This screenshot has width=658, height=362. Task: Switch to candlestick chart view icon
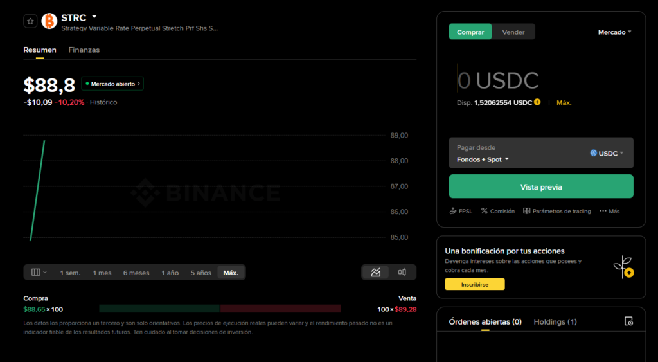pos(402,273)
